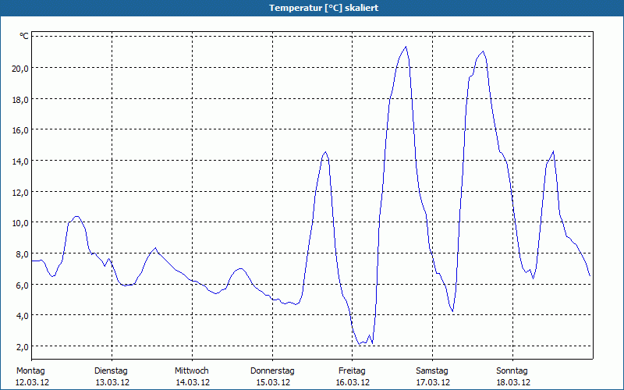Select the 12,0 y-axis label
624x390 pixels.
coord(20,192)
